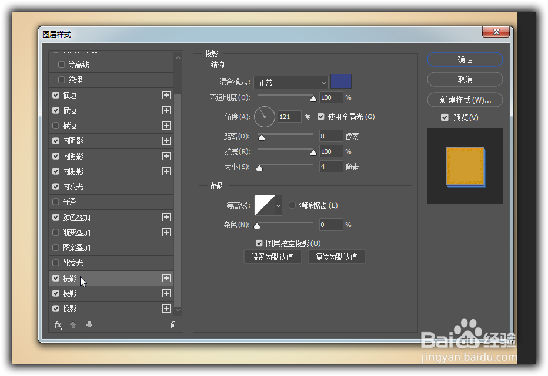
Task: Click the plus icon beside 渐变叠加
Action: pyautogui.click(x=166, y=232)
